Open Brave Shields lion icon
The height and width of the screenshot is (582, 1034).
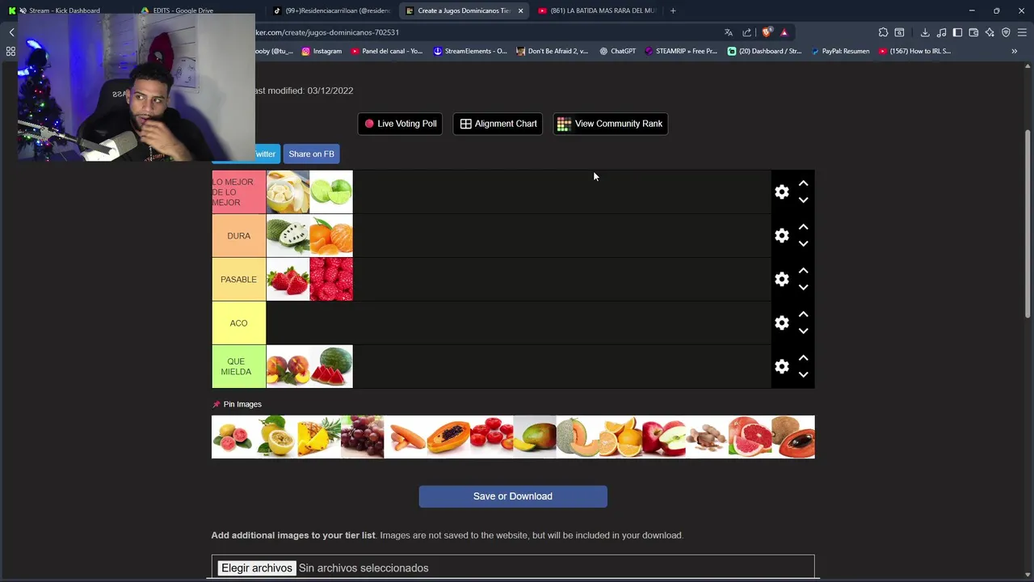click(x=767, y=32)
